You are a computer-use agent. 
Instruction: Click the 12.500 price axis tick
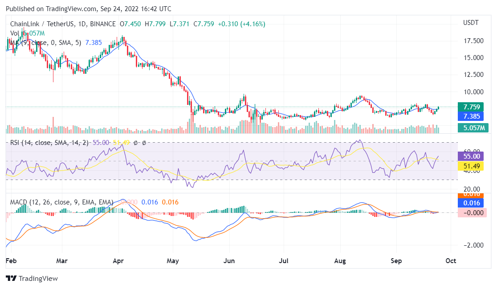473,75
